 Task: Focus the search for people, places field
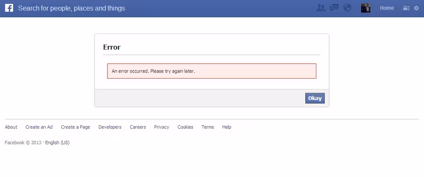(72, 8)
